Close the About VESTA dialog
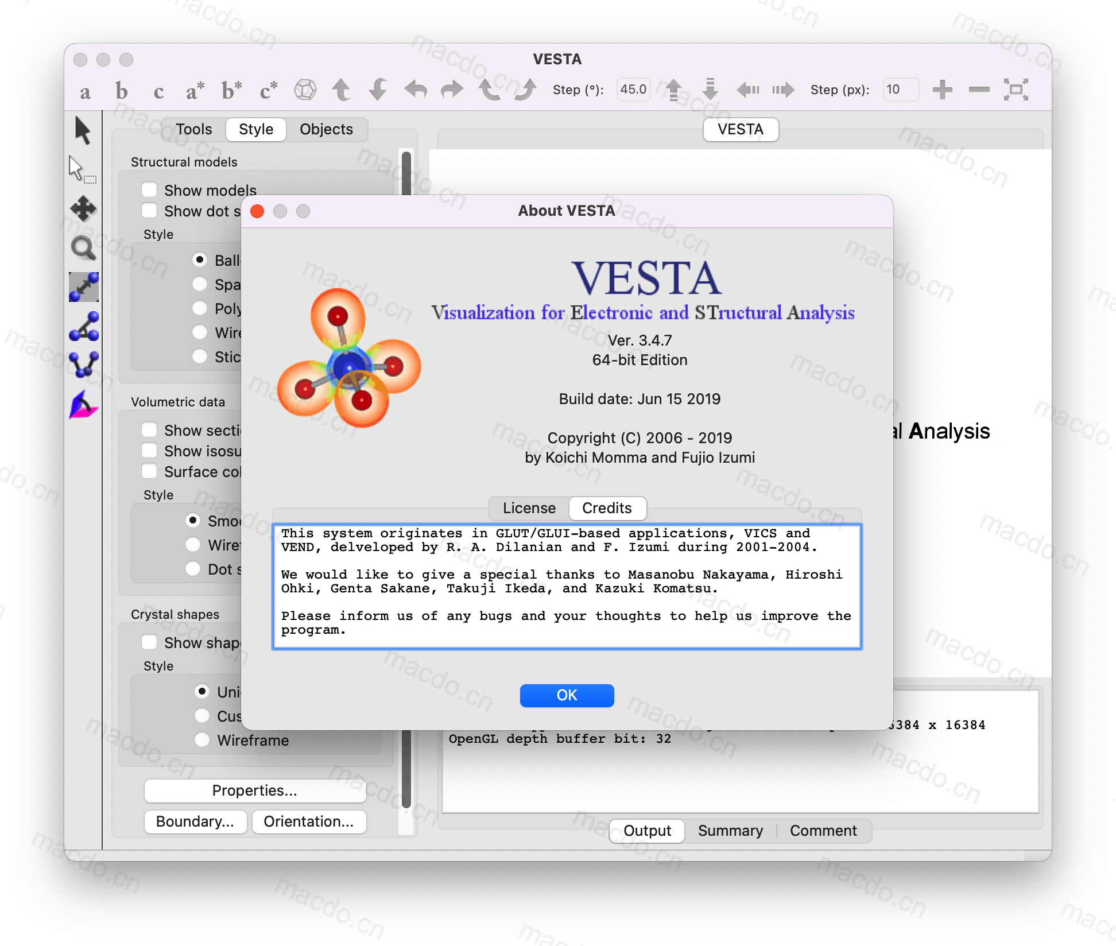1116x946 pixels. click(257, 211)
